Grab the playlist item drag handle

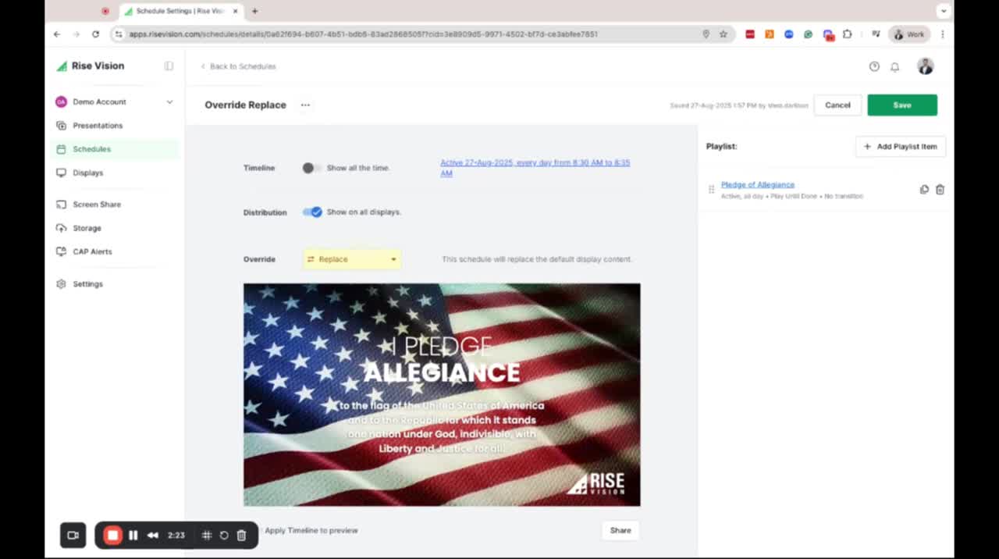click(x=711, y=190)
